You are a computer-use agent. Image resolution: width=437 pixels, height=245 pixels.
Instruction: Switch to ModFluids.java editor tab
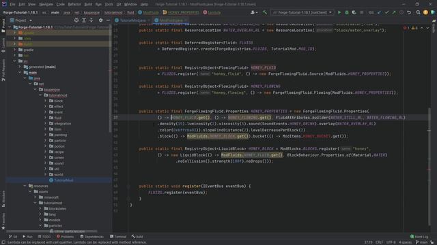171,20
